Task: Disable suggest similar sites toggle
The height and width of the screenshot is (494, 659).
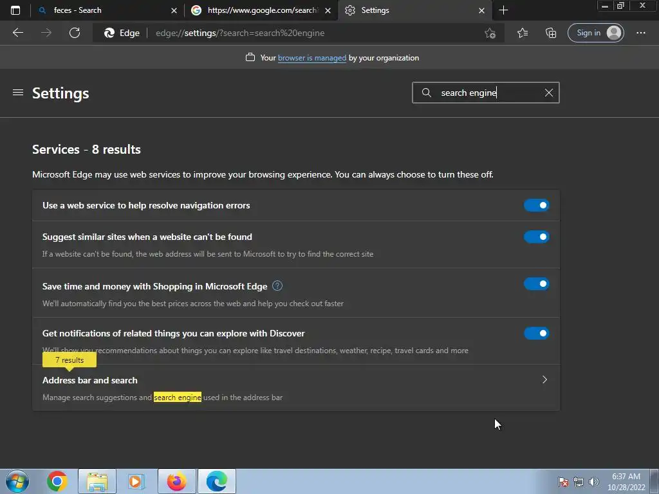Action: [x=536, y=237]
